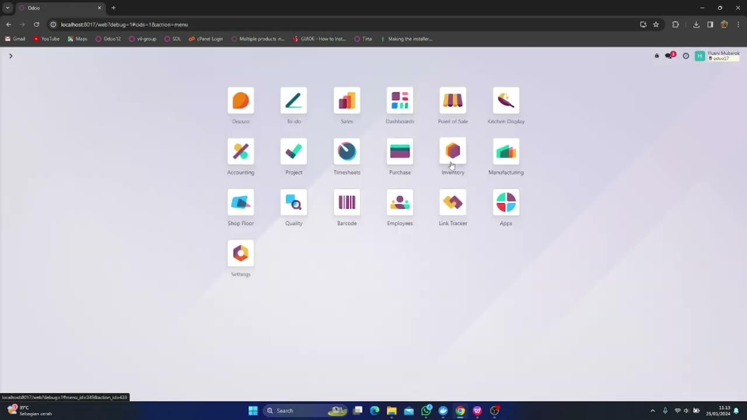Open the activities clock icon
747x420 pixels.
pyautogui.click(x=686, y=56)
